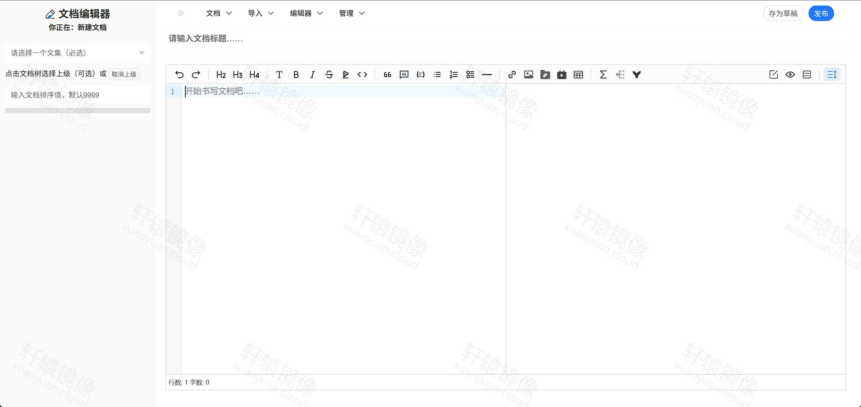Insert an H3 heading
Image resolution: width=861 pixels, height=407 pixels.
tap(237, 75)
